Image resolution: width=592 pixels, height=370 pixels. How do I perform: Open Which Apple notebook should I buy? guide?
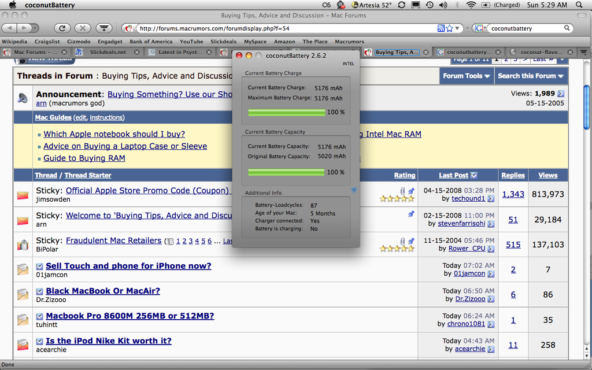[114, 134]
